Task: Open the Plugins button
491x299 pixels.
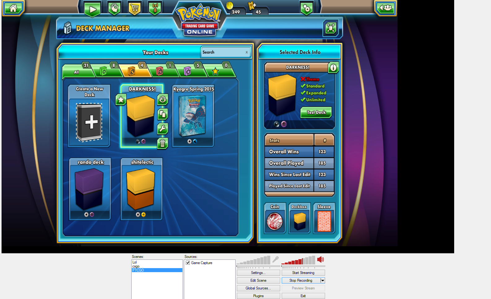Action: [x=259, y=296]
